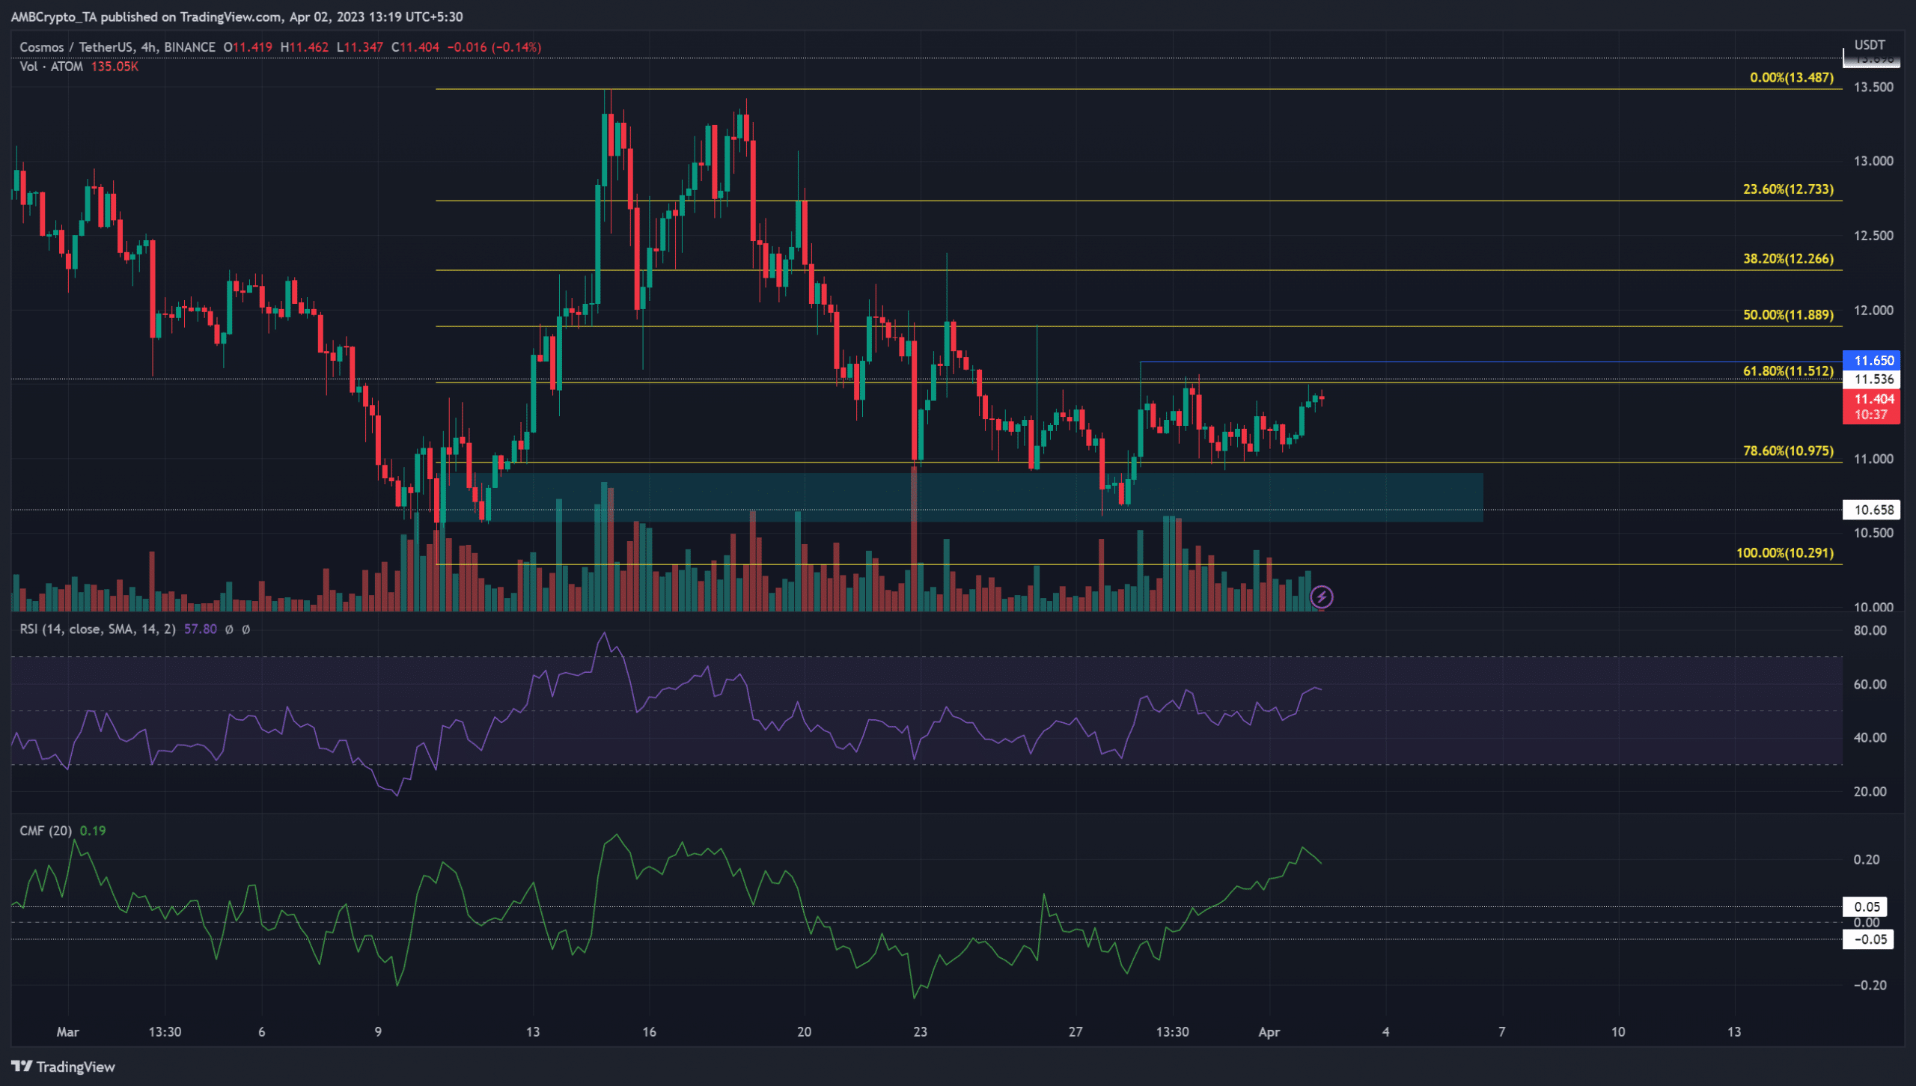The width and height of the screenshot is (1916, 1086).
Task: Click the 13.500 price axis label
Action: (x=1873, y=88)
